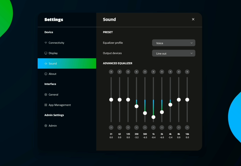Click the Settings title in sidebar header

[54, 20]
